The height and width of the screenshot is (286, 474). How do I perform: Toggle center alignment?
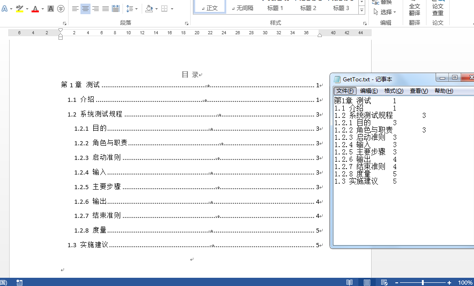point(85,9)
